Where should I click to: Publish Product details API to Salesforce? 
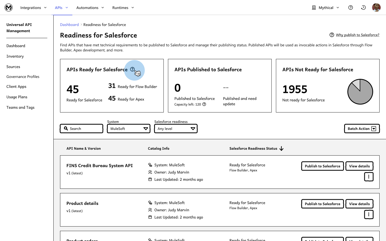coord(322,204)
